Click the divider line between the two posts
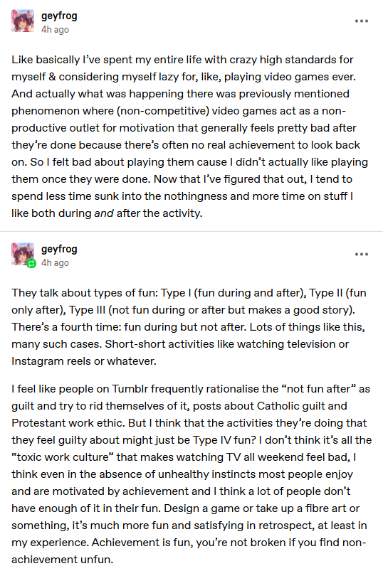Screen dimensions: 383x571 (191, 231)
